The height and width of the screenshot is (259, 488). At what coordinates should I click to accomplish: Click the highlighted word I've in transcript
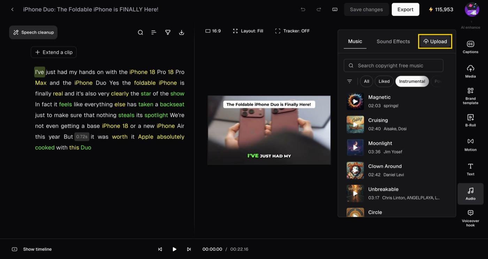pos(39,72)
